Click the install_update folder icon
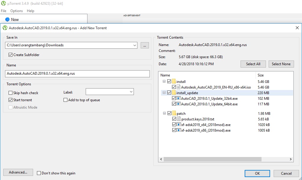 [x=174, y=93]
